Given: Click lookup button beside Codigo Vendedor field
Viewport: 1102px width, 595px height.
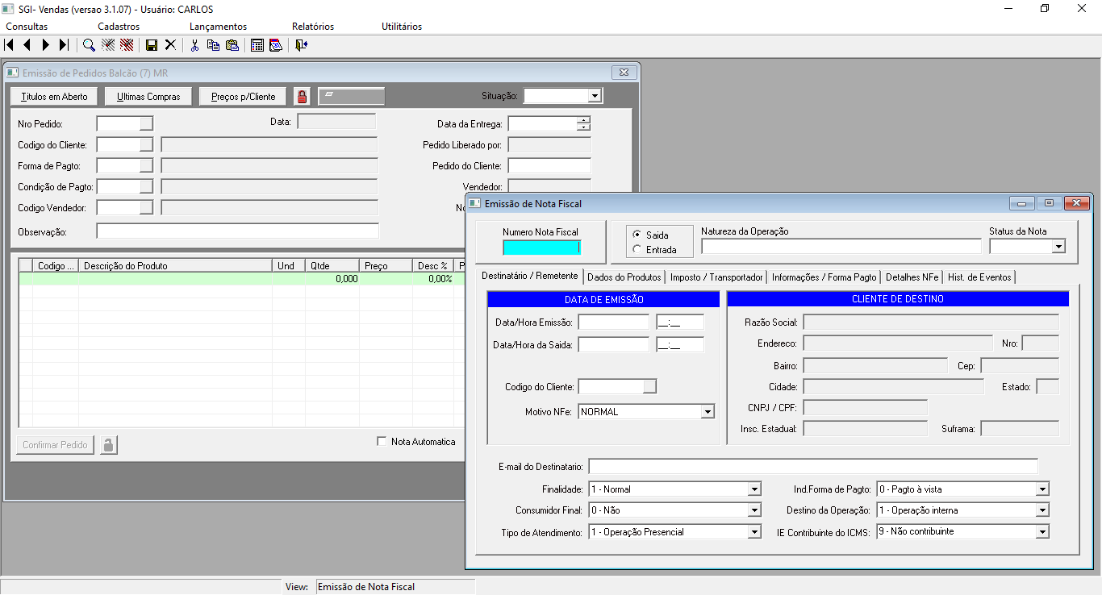Looking at the screenshot, I should (146, 207).
